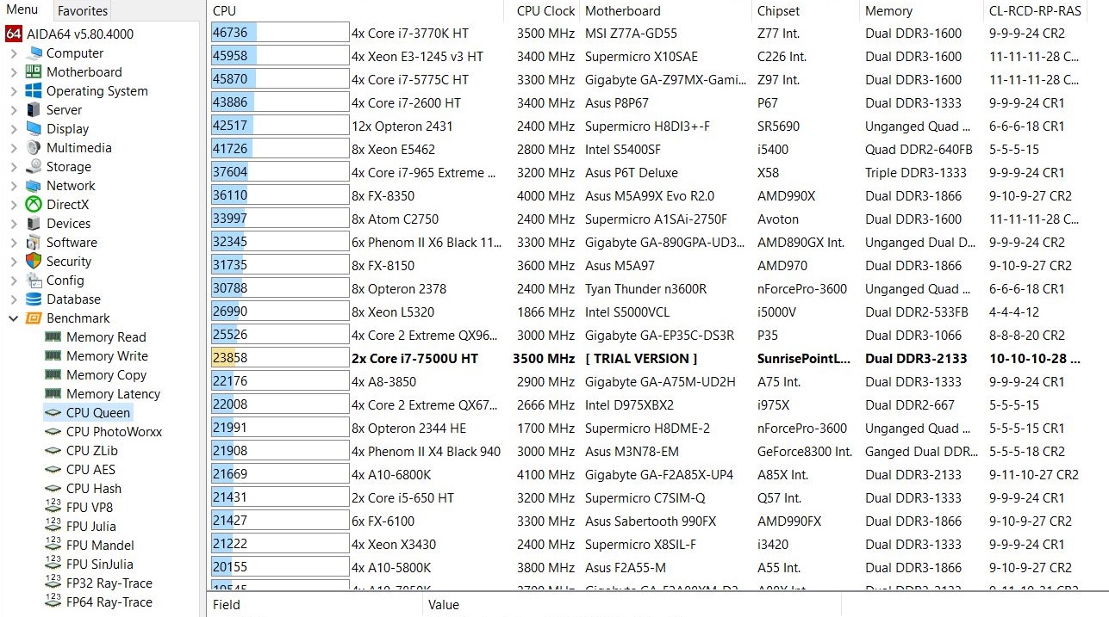The height and width of the screenshot is (617, 1109).
Task: Click the "8x FX-8350" CPU entry
Action: [383, 195]
